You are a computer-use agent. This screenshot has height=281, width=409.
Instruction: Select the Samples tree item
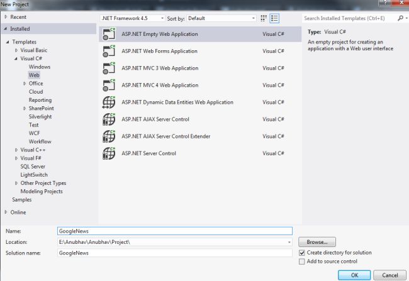click(21, 200)
